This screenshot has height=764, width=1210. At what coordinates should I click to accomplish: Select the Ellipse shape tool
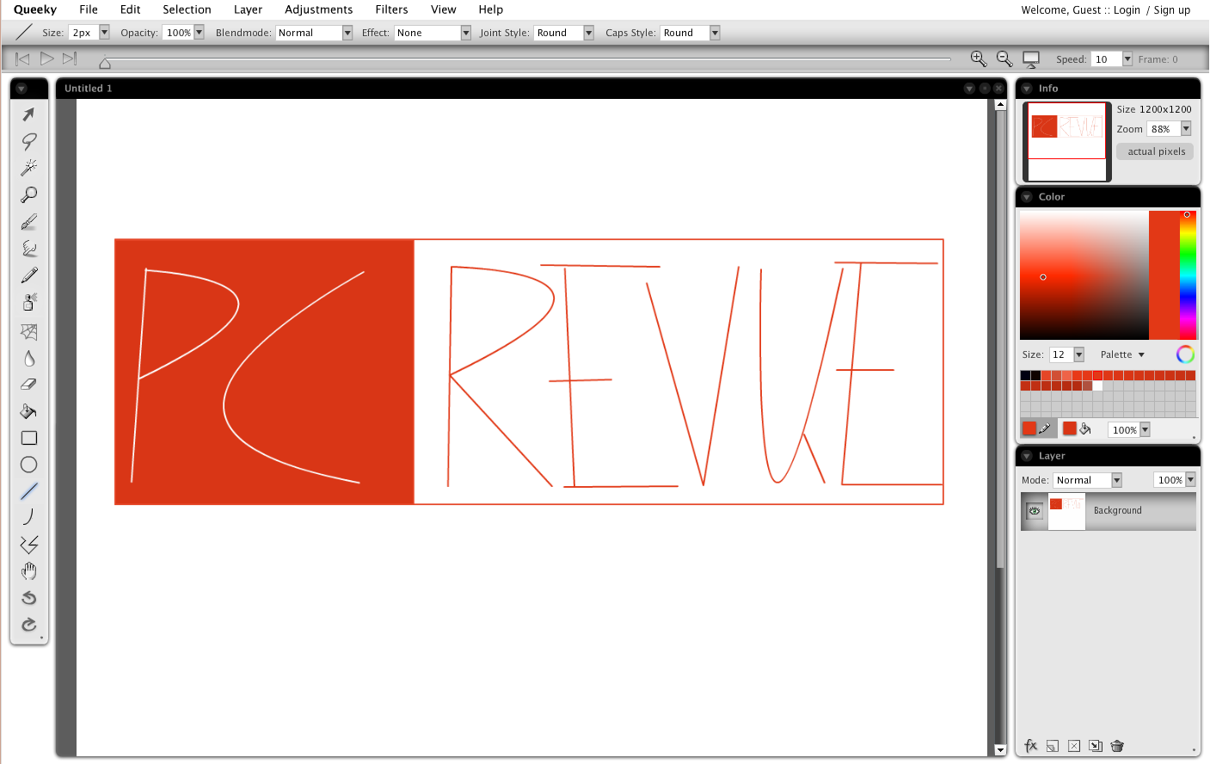point(28,465)
